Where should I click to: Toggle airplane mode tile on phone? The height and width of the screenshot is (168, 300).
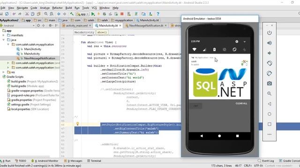pos(244,49)
